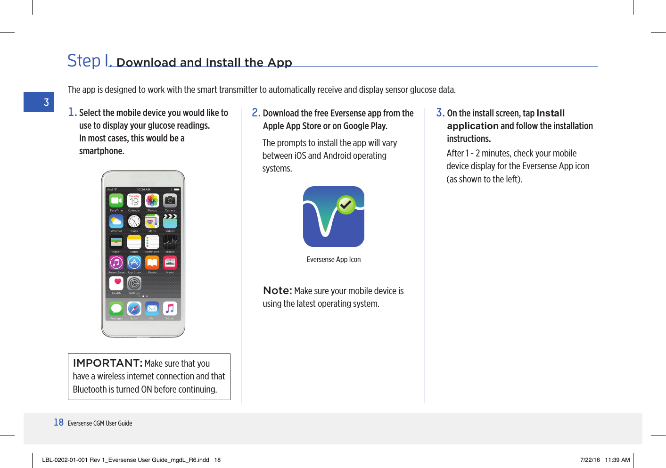Viewport: 666px width, 468px height.
Task: Click the '7/22/16 11:39 AM' timestamp
Action: tap(605, 460)
